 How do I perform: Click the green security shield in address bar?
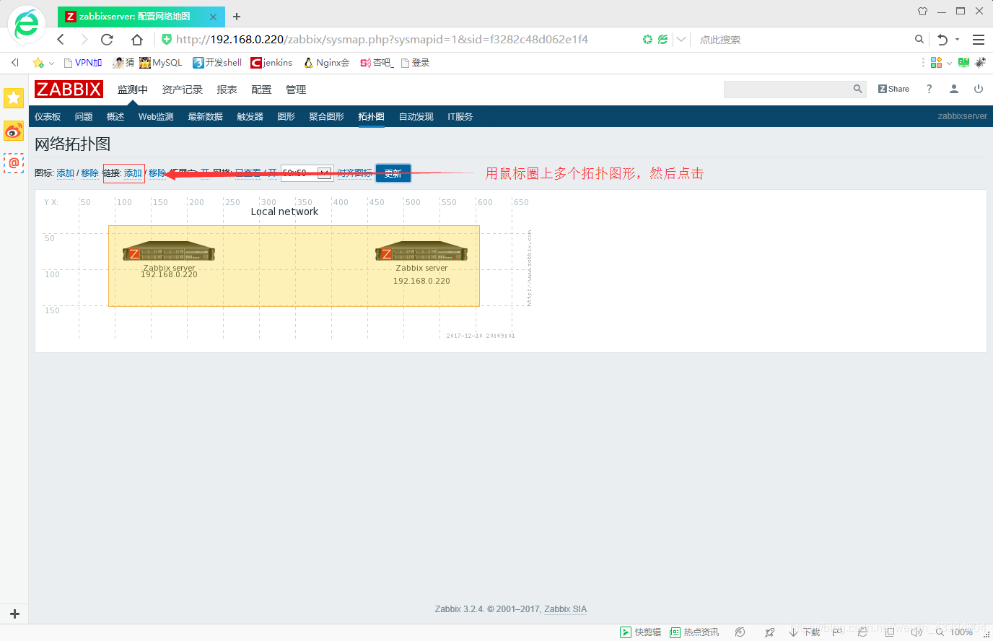point(167,39)
